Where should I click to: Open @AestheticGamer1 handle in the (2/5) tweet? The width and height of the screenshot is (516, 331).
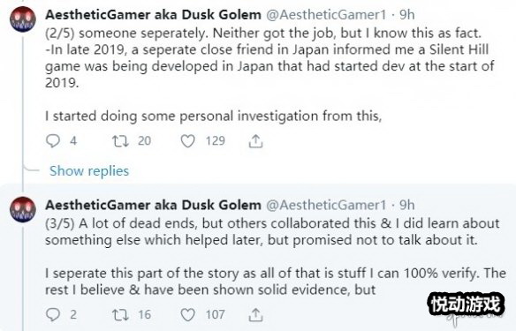(x=326, y=15)
